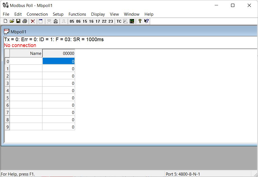Select function 23 read/write registers
Screen dimensions: 258x177
pyautogui.click(x=111, y=21)
